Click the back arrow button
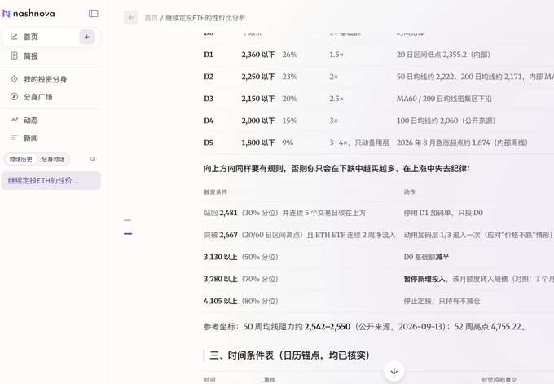 pyautogui.click(x=131, y=18)
